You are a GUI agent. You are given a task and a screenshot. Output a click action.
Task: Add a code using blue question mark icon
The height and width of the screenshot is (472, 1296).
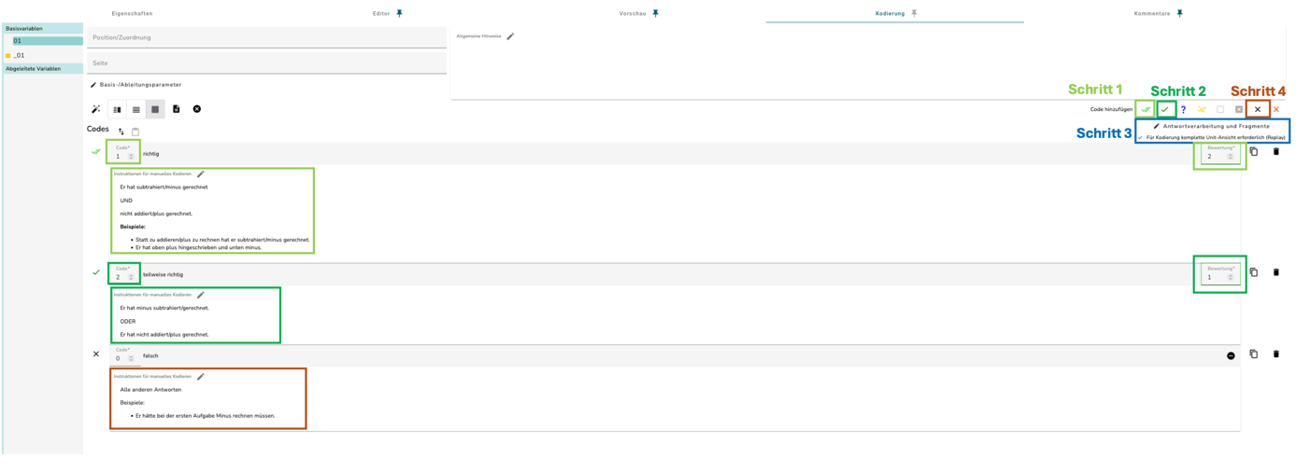point(1183,109)
